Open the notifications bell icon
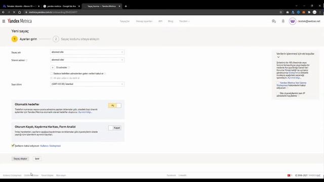Screen dimensions: 324x182 click(x=283, y=21)
